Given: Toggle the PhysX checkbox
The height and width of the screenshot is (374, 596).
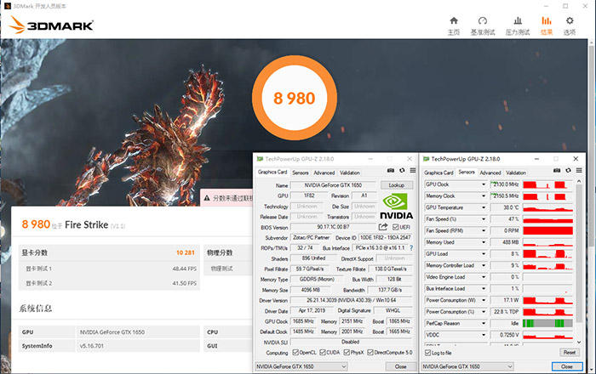Looking at the screenshot, I should [x=347, y=353].
